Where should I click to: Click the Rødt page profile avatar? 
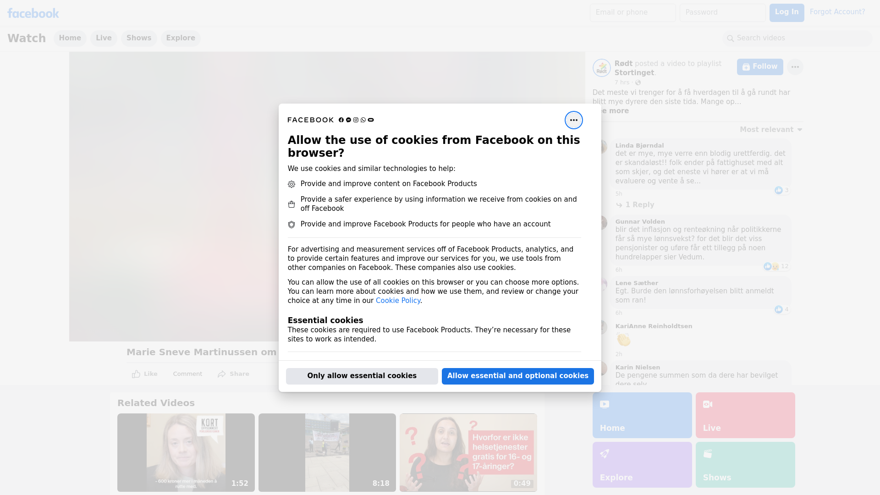pos(601,68)
